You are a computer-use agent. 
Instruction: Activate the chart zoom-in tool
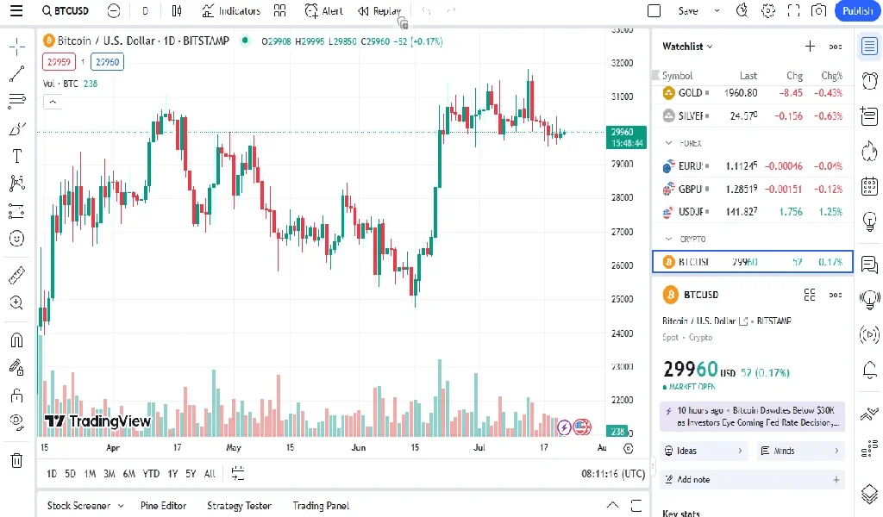tap(16, 302)
